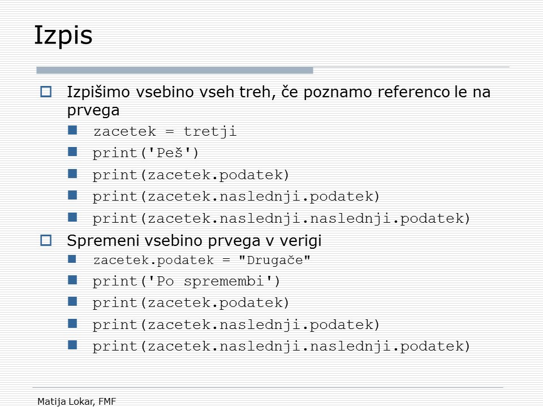Image resolution: width=543 pixels, height=407 pixels.
Task: Click the gray bar under the title
Action: [x=174, y=71]
